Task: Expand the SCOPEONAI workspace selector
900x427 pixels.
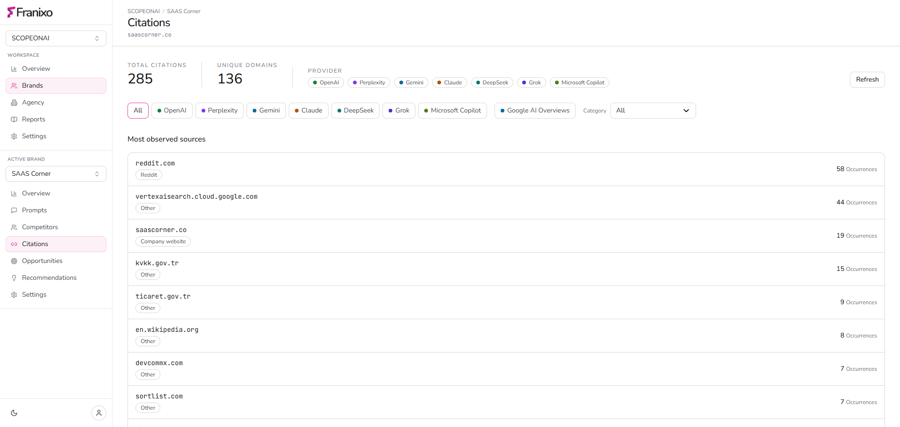Action: point(56,38)
